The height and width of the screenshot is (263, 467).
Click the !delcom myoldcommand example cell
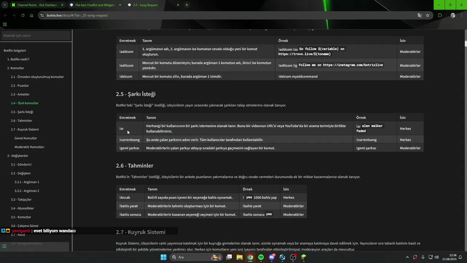tap(336, 76)
